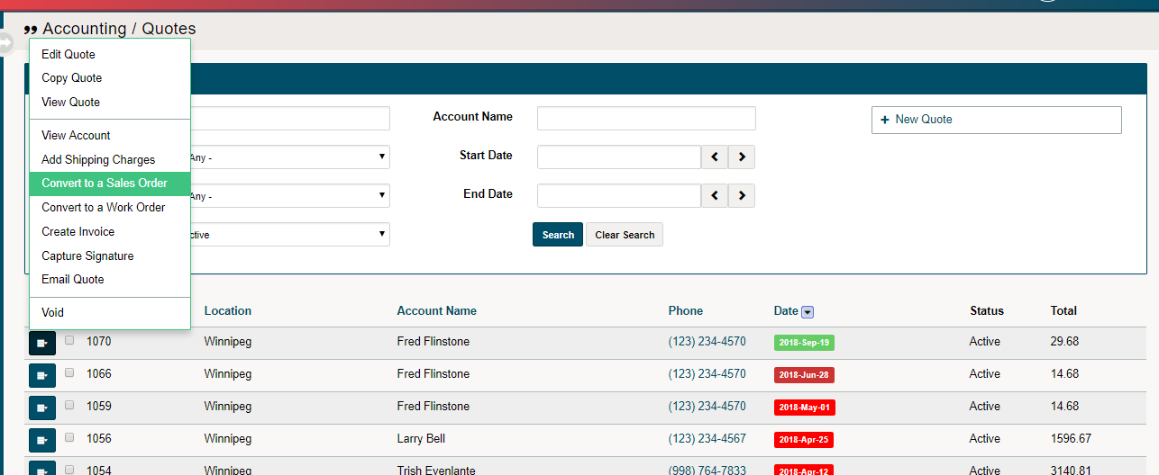Click quote number 1070

[99, 342]
